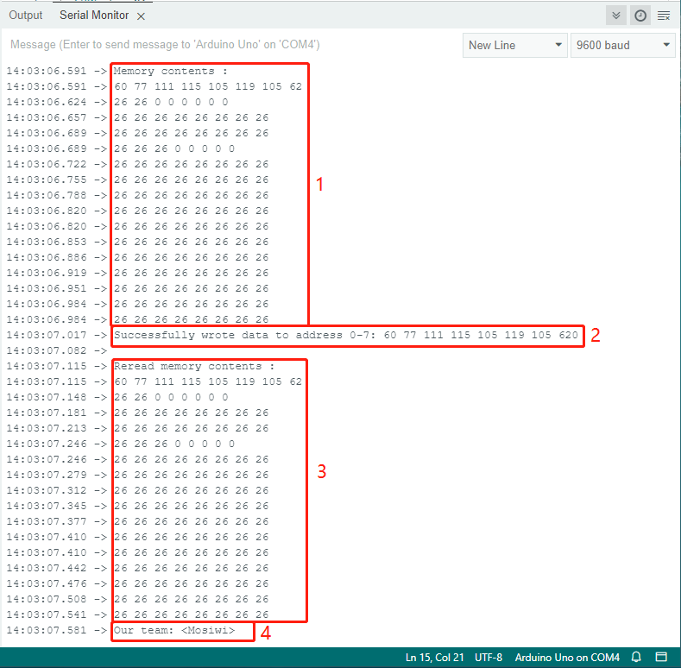
Task: Select the Serial Monitor tab
Action: point(94,16)
